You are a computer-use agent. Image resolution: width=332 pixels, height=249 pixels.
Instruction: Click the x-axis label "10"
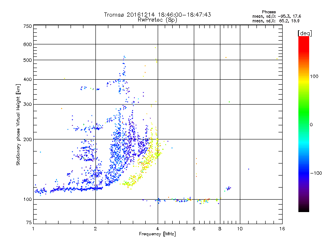point(240,229)
